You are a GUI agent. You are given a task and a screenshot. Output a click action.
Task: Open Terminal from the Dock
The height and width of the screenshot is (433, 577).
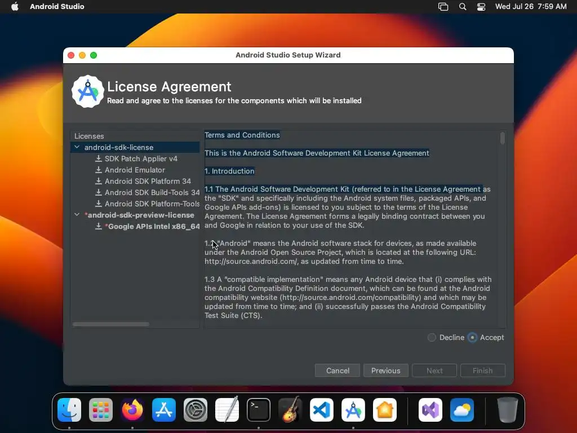[258, 410]
